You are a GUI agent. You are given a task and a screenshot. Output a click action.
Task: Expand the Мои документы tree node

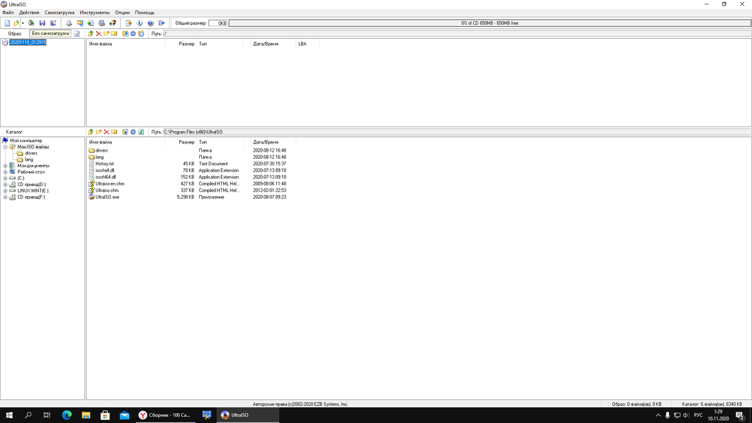[5, 165]
